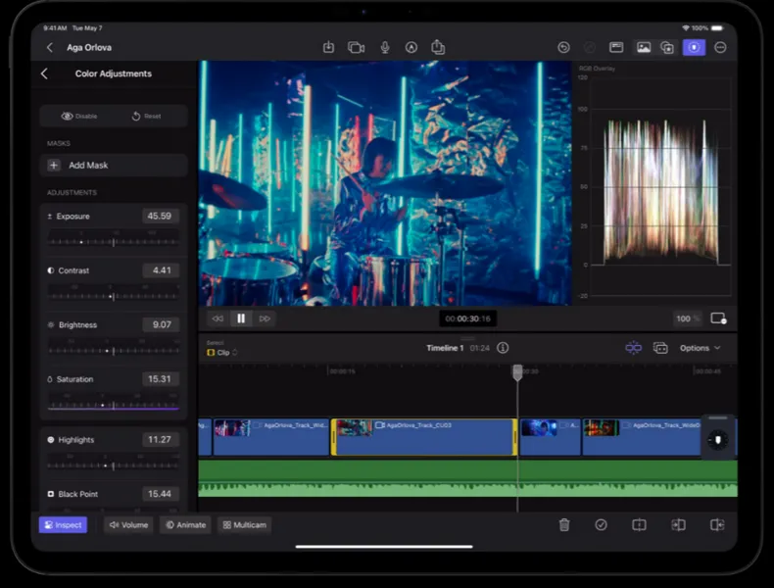The image size is (774, 588).
Task: Open the camera record icon
Action: [x=356, y=47]
